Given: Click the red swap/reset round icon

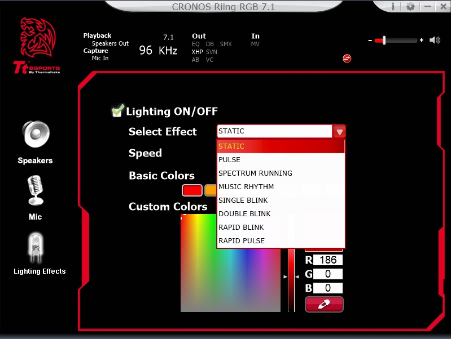Looking at the screenshot, I should (x=347, y=59).
